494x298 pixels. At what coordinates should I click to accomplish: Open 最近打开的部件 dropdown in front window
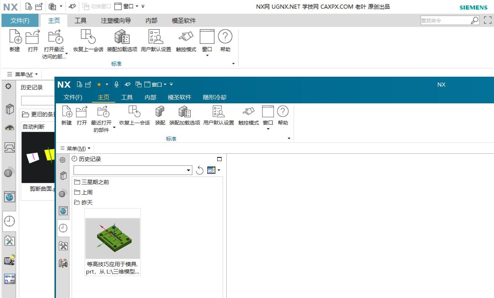tap(103, 119)
